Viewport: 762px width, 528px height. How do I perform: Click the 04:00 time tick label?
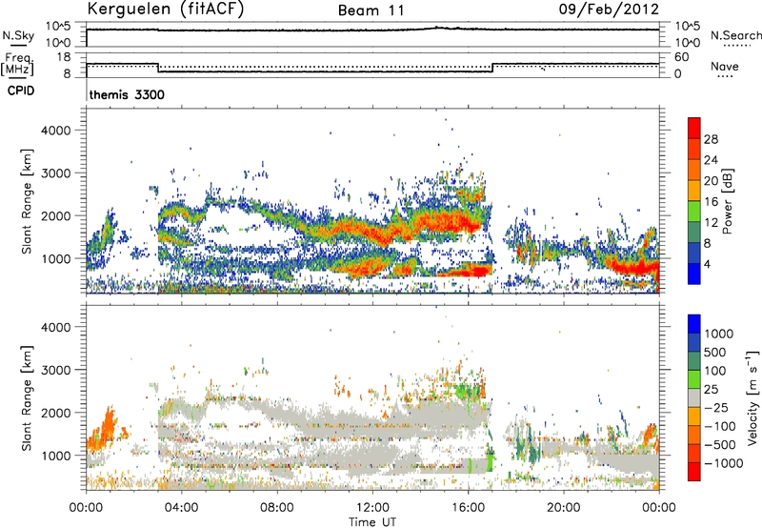(x=181, y=508)
